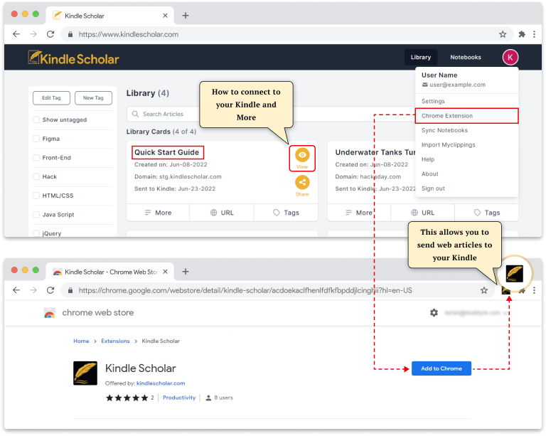Bookmark the Chrome Web Store page
This screenshot has width=546, height=436.
484,290
